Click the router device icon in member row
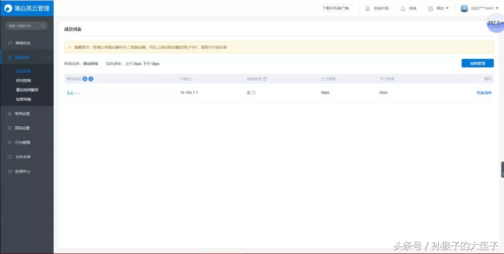 click(x=70, y=92)
